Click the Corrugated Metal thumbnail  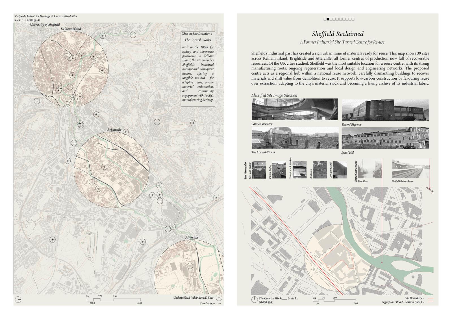(x=340, y=170)
